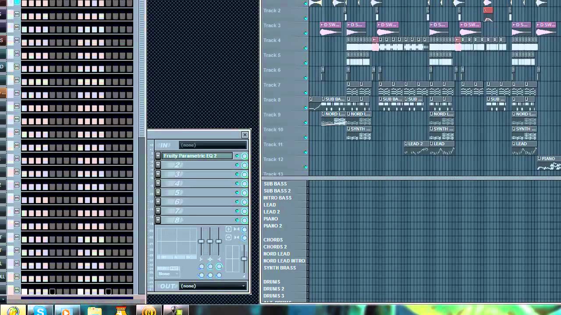The width and height of the screenshot is (561, 315).
Task: Click empty effect slot 6
Action: (x=197, y=202)
